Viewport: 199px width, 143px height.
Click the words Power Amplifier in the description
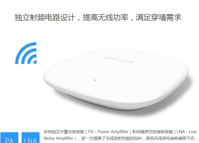[x=113, y=132]
